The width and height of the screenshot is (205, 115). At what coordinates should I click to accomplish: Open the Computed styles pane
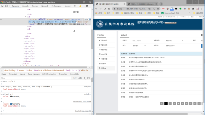pyautogui.click(x=13, y=74)
